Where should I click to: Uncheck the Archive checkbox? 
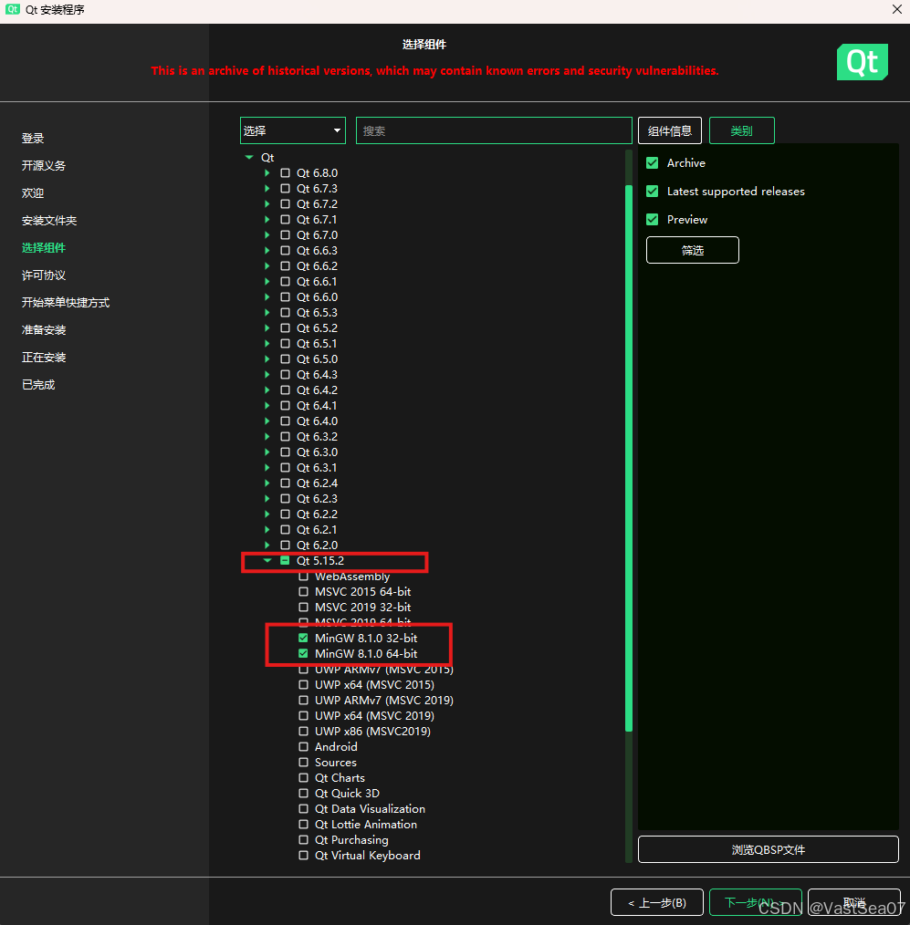[652, 162]
